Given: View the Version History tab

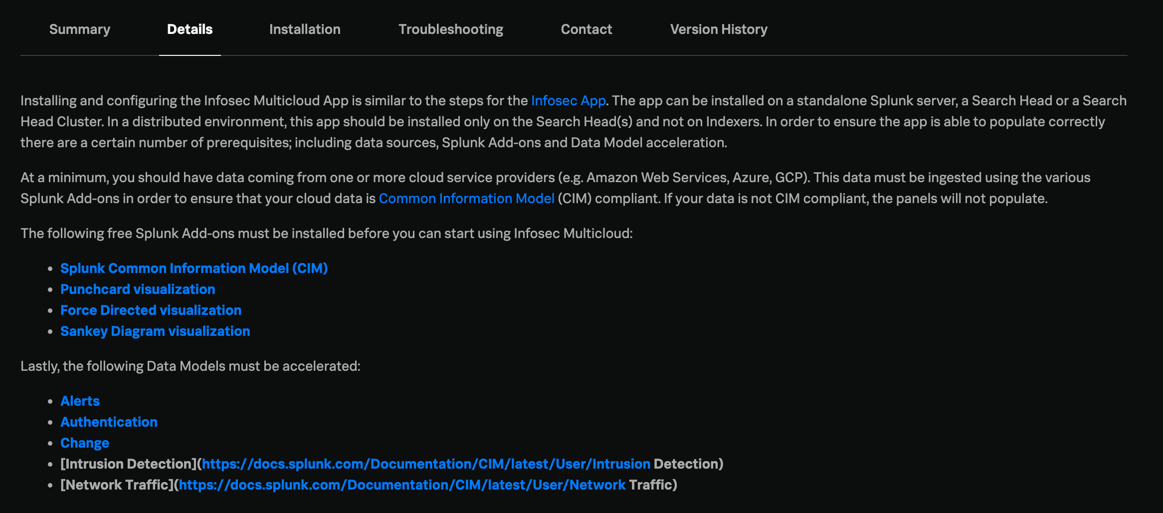Looking at the screenshot, I should 719,29.
